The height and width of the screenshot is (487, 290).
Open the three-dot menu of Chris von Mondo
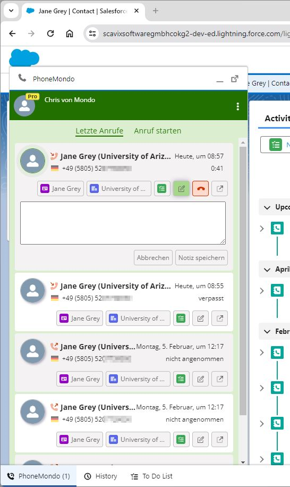237,106
